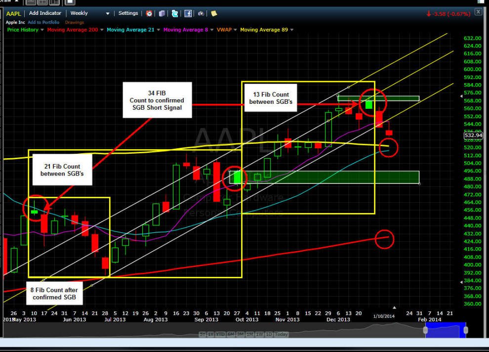The height and width of the screenshot is (352, 489).
Task: Click the current price tag 532.94
Action: coord(473,135)
